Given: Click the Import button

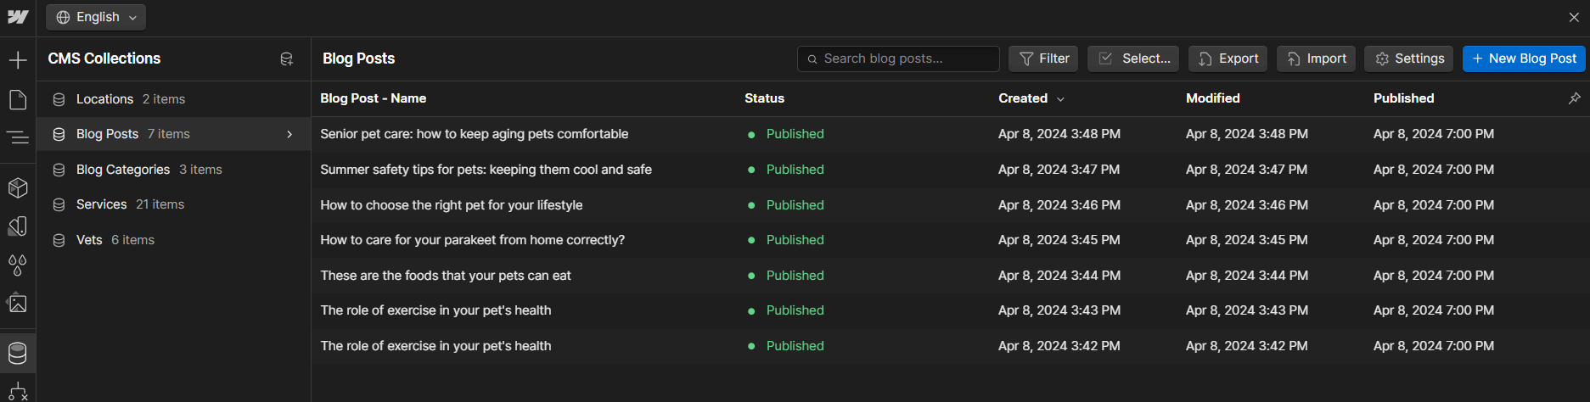Looking at the screenshot, I should pyautogui.click(x=1316, y=59).
